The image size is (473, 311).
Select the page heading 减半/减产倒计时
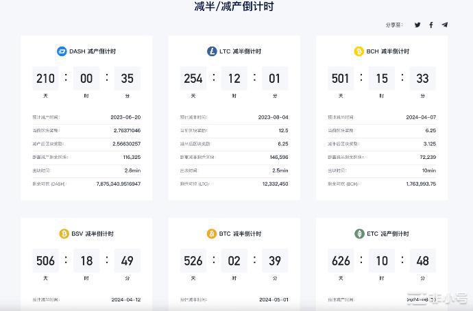[x=234, y=6]
